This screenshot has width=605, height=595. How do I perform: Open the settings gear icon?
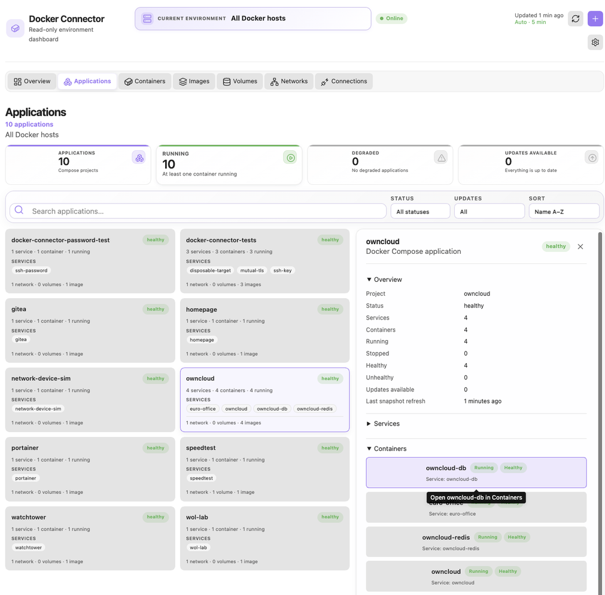coord(595,42)
